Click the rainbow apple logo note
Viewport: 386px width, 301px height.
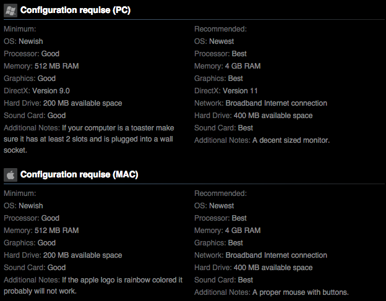tap(93, 286)
